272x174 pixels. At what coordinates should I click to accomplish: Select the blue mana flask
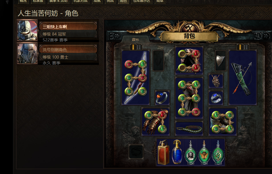coord(177,152)
